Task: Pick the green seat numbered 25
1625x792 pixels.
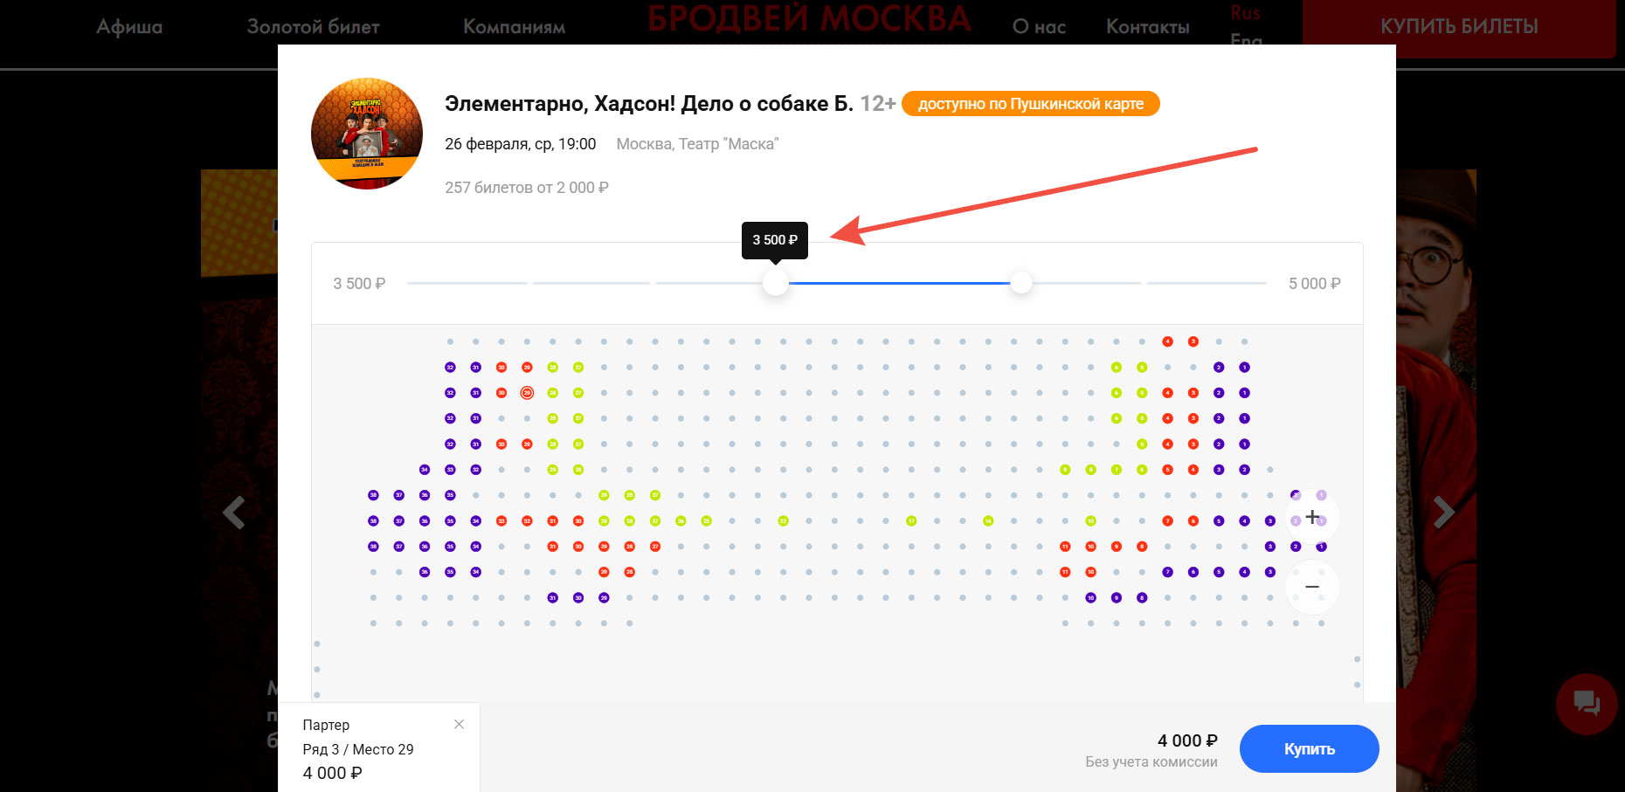Action: tap(707, 521)
